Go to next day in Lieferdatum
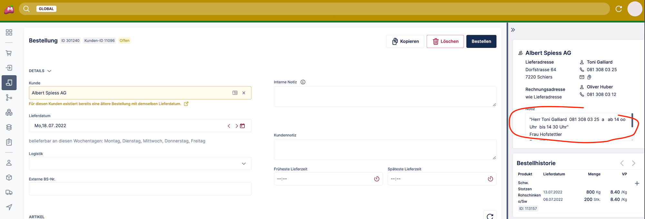645x219 pixels. [x=236, y=126]
